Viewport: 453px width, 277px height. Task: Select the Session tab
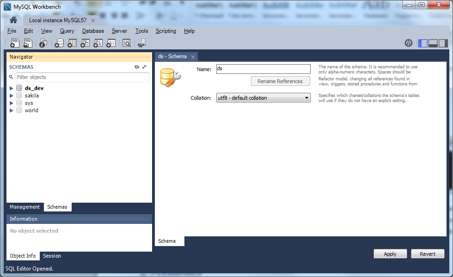point(52,256)
